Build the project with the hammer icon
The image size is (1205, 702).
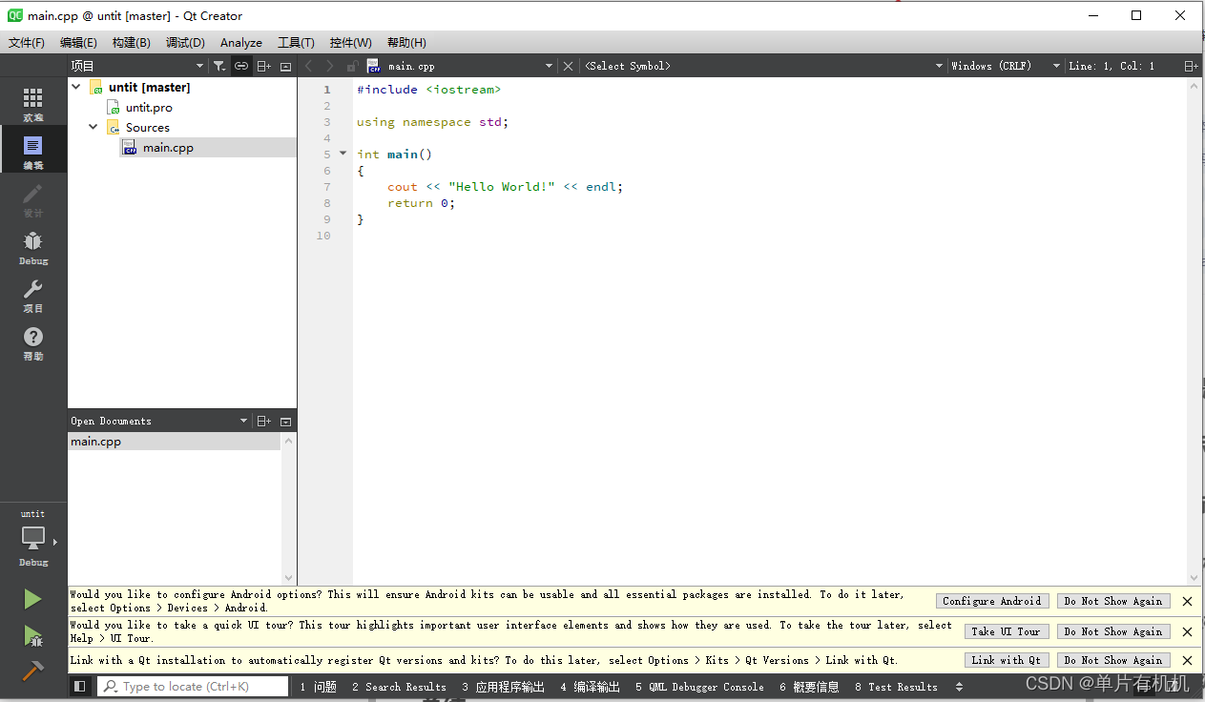[x=33, y=671]
